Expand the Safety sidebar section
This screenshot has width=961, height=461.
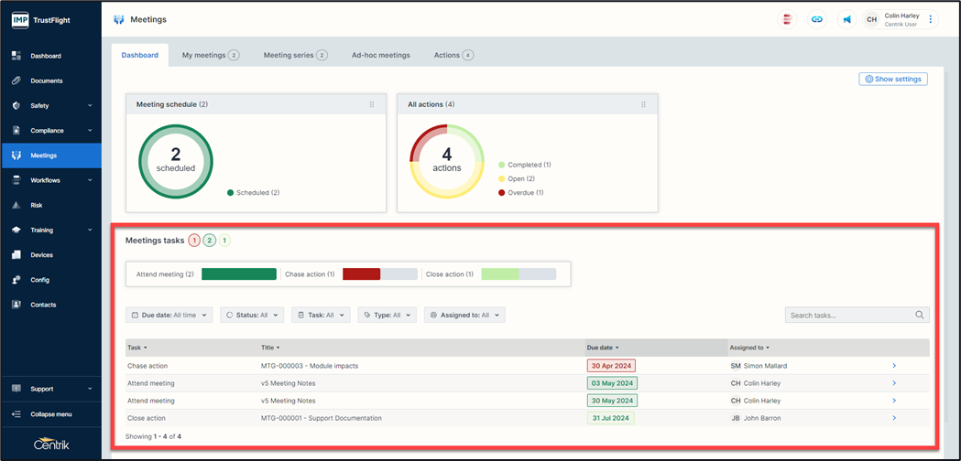[x=50, y=106]
